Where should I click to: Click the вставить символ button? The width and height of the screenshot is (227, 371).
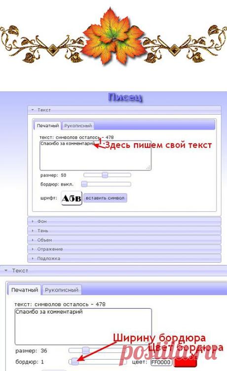[x=105, y=198]
